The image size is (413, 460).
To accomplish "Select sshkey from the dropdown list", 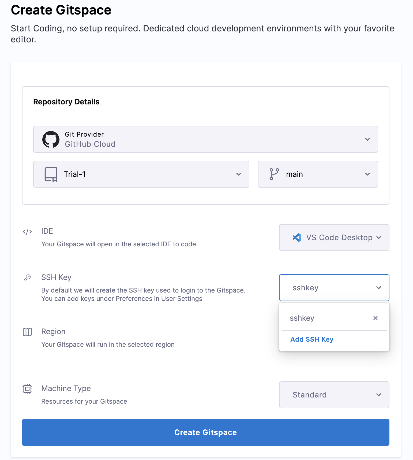I will [302, 318].
